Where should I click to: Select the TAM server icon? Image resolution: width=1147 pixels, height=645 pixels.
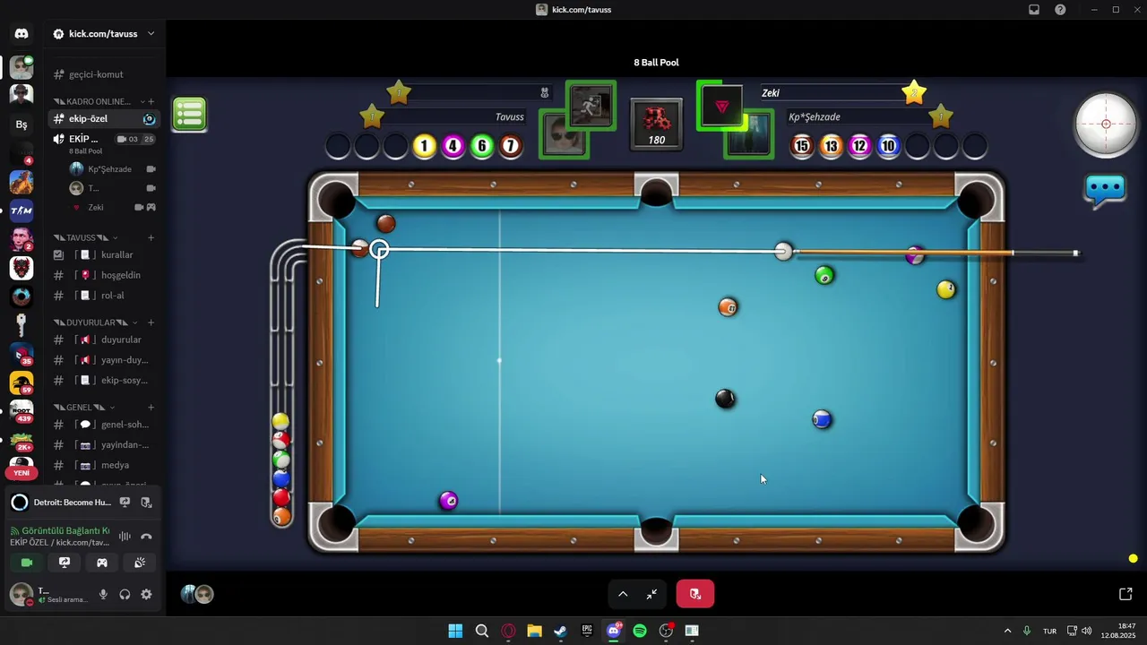22,211
